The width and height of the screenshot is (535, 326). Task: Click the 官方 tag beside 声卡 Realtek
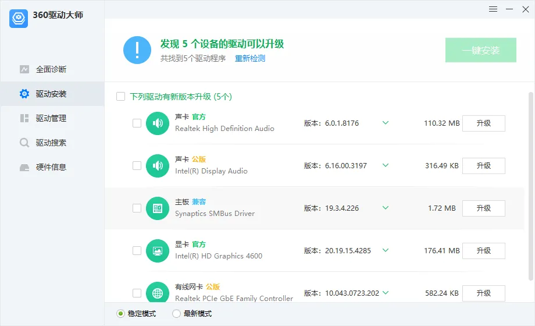pyautogui.click(x=199, y=117)
